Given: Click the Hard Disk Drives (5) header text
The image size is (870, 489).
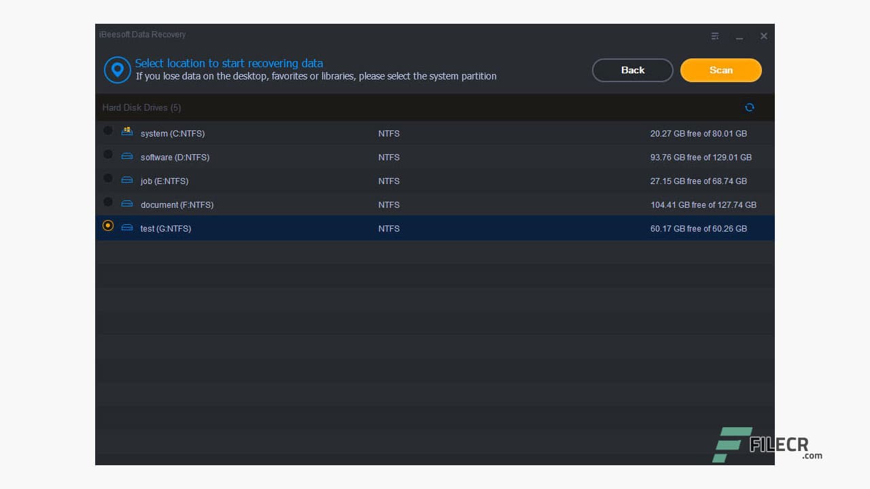Looking at the screenshot, I should click(141, 107).
